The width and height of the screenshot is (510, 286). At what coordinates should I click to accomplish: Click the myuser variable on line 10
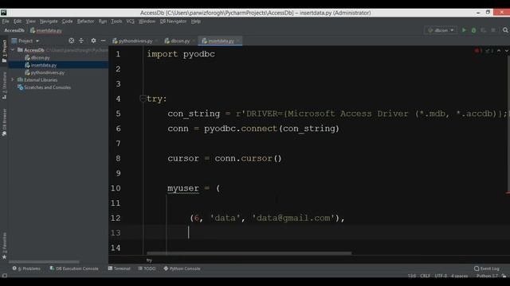(x=183, y=188)
